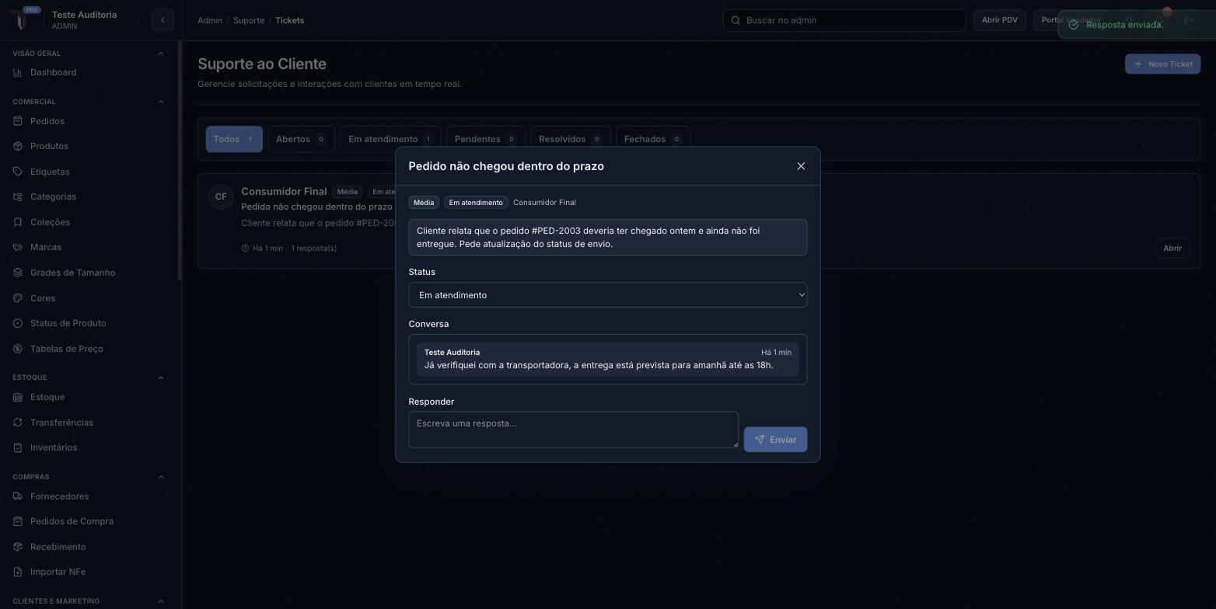Open PDV with Abrir PDV button
Viewport: 1216px width, 609px height.
tap(1000, 20)
